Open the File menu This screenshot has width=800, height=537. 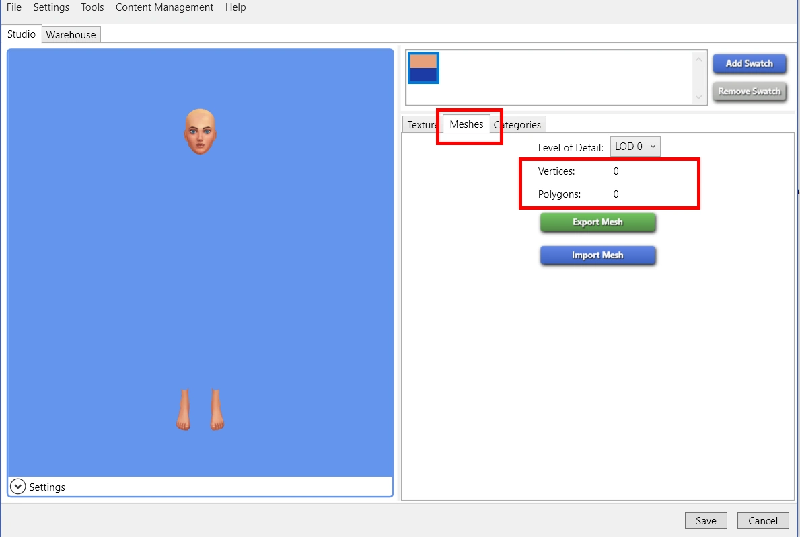click(13, 7)
